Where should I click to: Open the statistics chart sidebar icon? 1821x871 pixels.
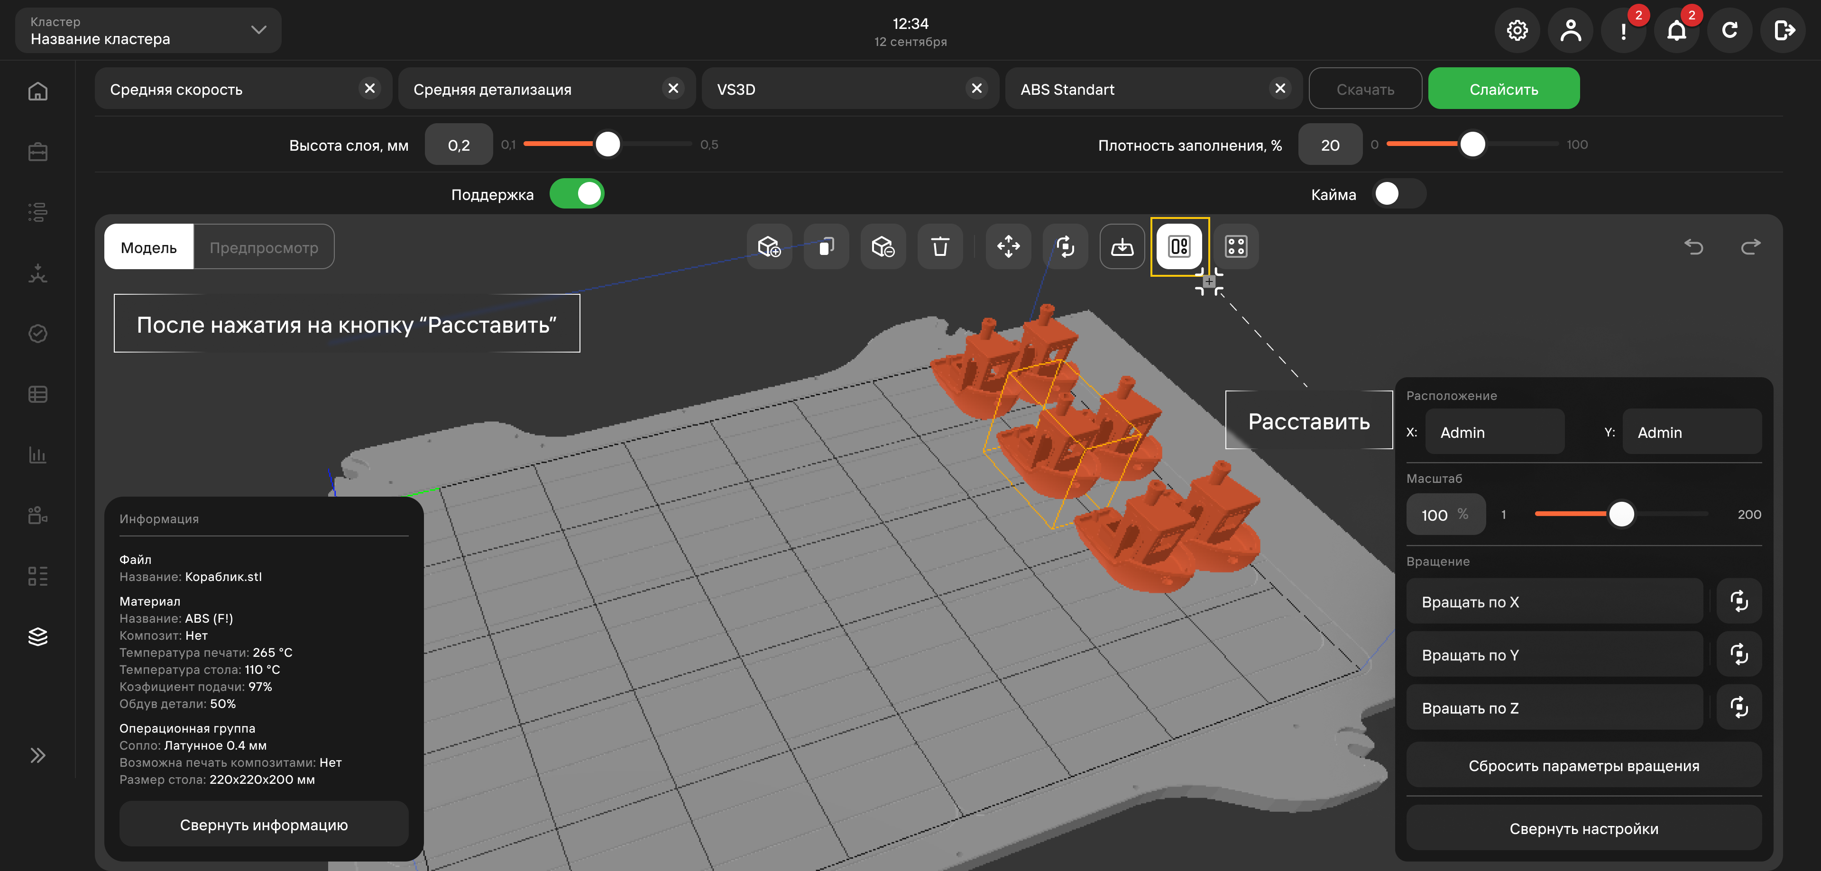(37, 455)
